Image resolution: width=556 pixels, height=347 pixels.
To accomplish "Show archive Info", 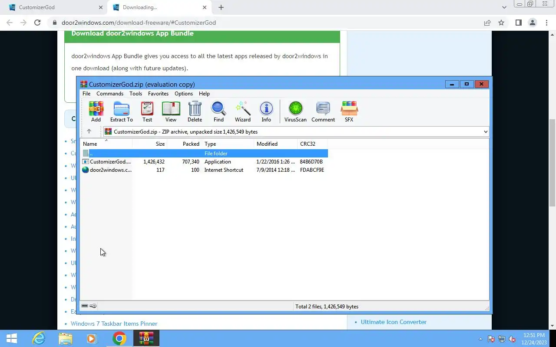I will point(266,111).
